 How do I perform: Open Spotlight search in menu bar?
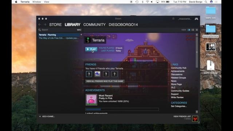(206, 2)
